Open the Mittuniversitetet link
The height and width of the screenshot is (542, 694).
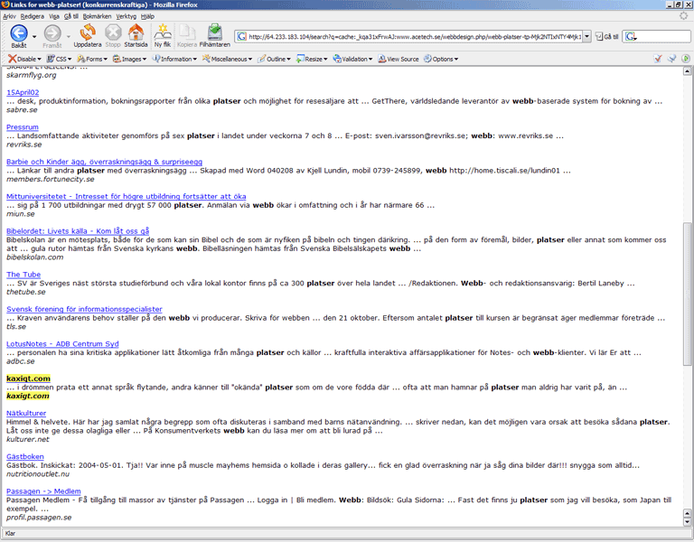(x=127, y=196)
